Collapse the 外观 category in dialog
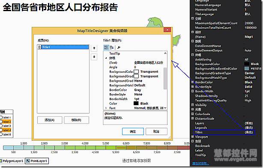Image resolution: width=263 pixels, height=168 pixels. coord(106,58)
